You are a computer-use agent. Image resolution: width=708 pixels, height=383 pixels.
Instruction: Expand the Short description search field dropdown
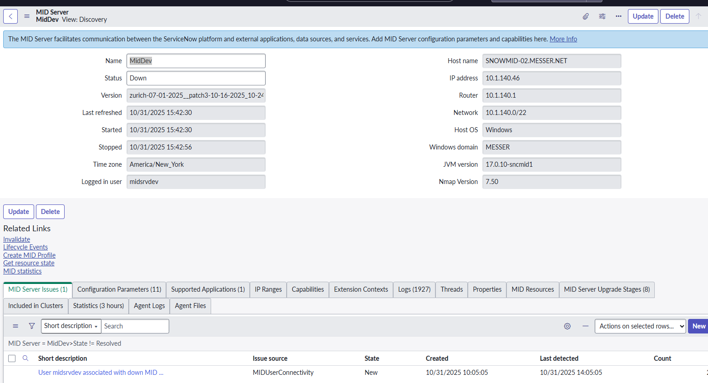coord(71,326)
